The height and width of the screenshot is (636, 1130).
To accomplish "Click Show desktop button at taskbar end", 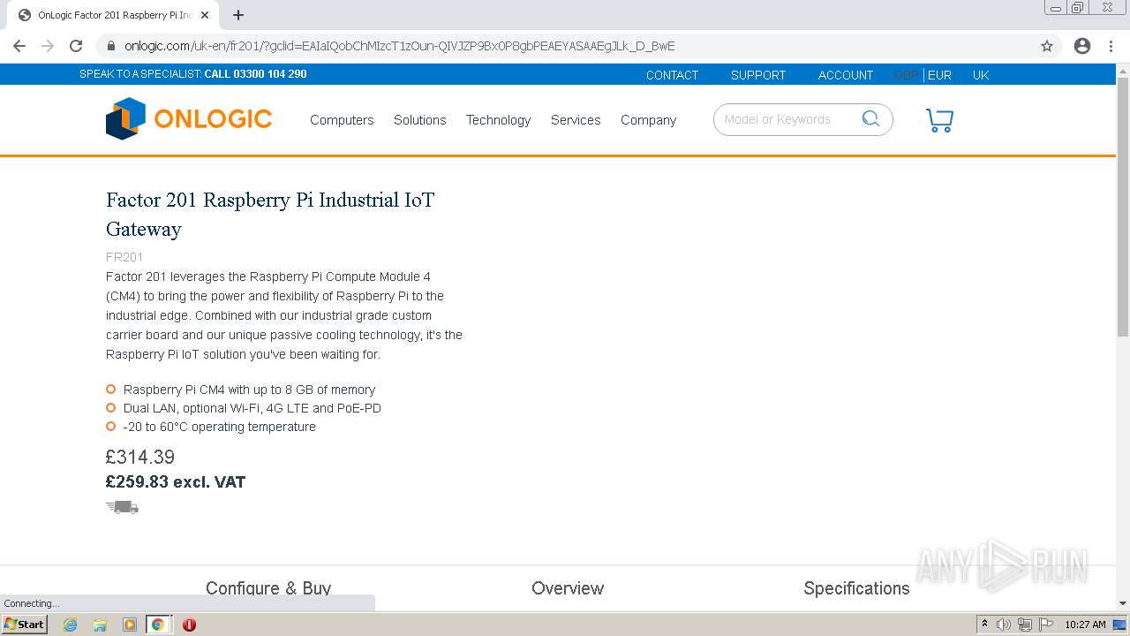I will click(x=1120, y=625).
